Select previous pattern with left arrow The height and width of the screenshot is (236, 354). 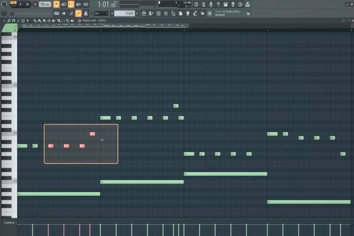[x=112, y=14]
